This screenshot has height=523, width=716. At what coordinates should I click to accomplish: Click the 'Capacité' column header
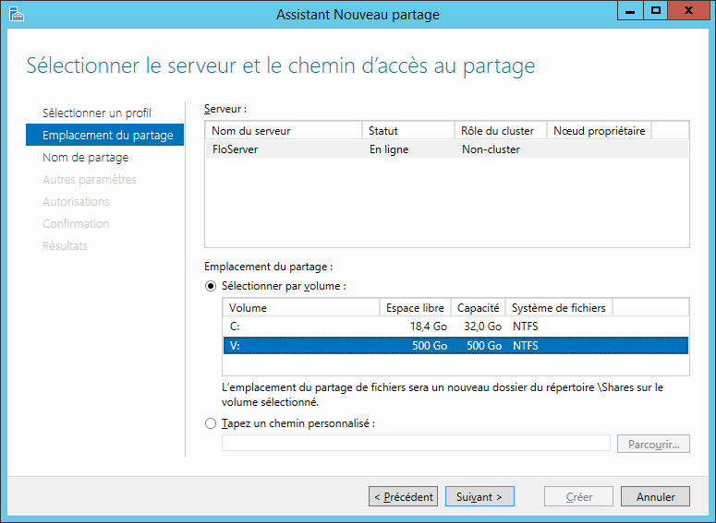point(478,308)
